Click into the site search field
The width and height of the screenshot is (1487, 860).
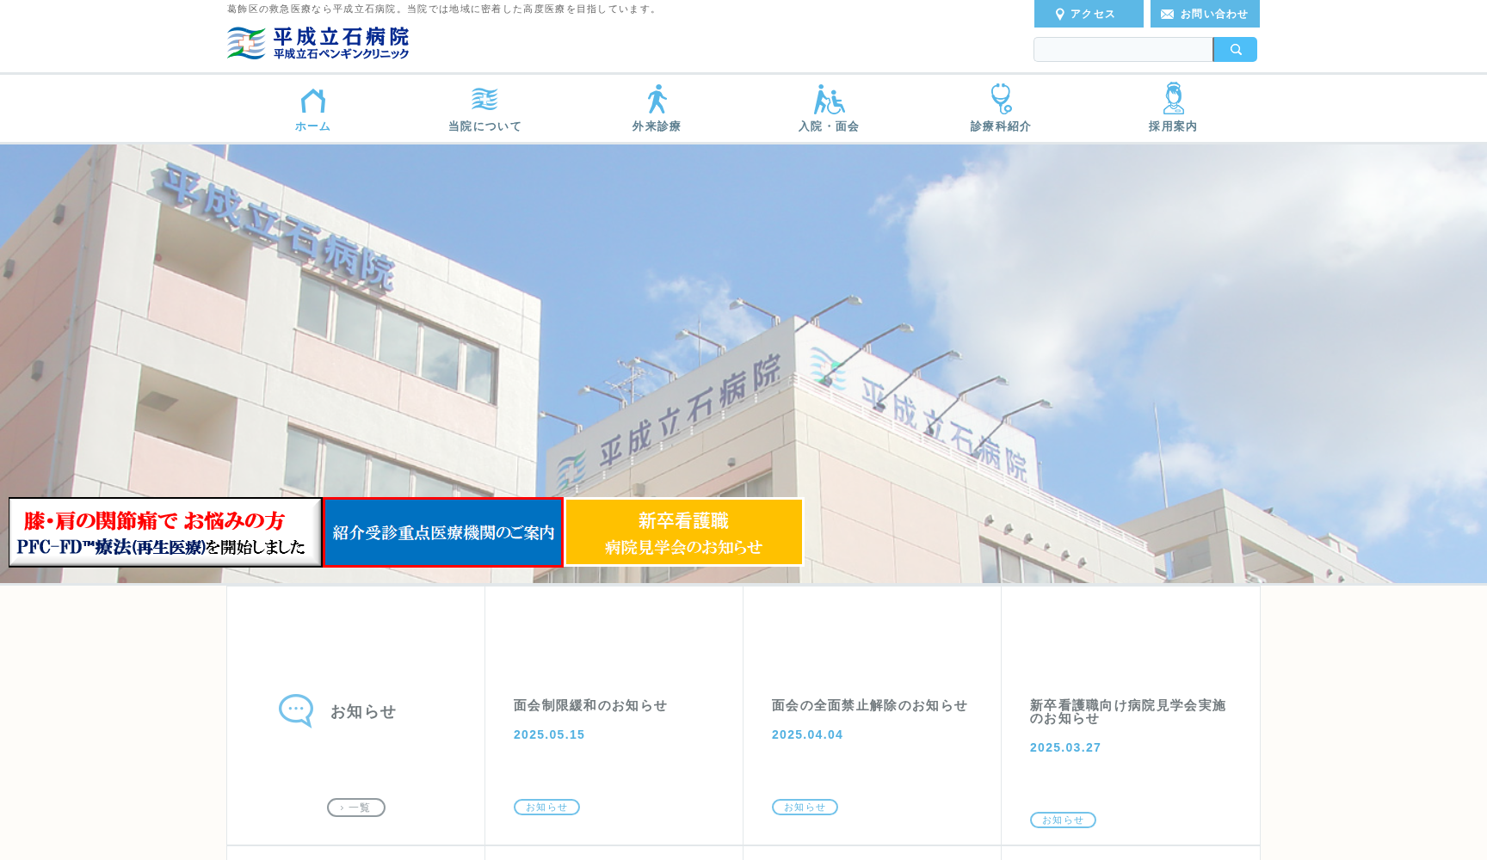1122,50
